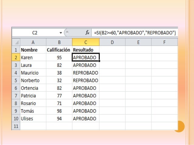Select row 8 header

point(16,103)
